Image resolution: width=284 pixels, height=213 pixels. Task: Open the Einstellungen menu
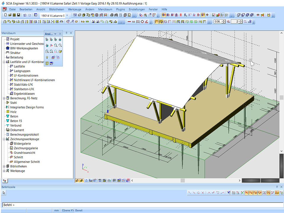[137, 9]
